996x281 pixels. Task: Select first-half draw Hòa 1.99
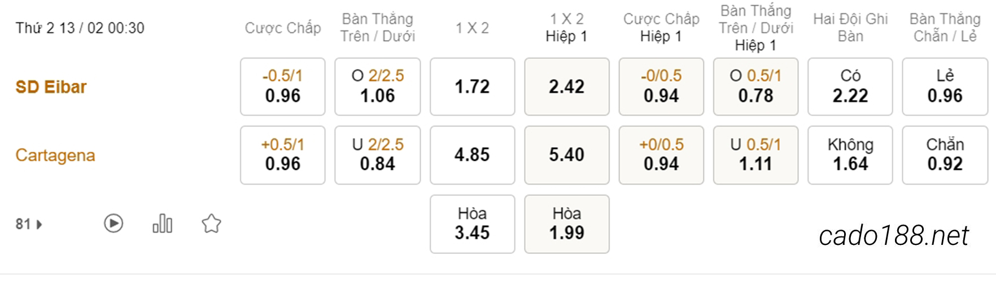coord(567,224)
